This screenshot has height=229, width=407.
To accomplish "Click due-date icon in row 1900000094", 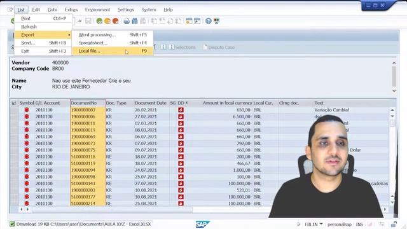I will click(181, 170).
